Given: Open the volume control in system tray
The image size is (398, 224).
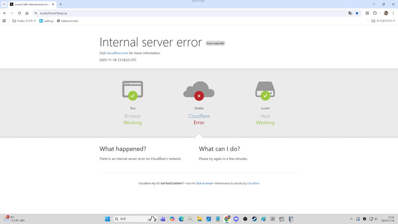Looking at the screenshot, I should [376, 219].
